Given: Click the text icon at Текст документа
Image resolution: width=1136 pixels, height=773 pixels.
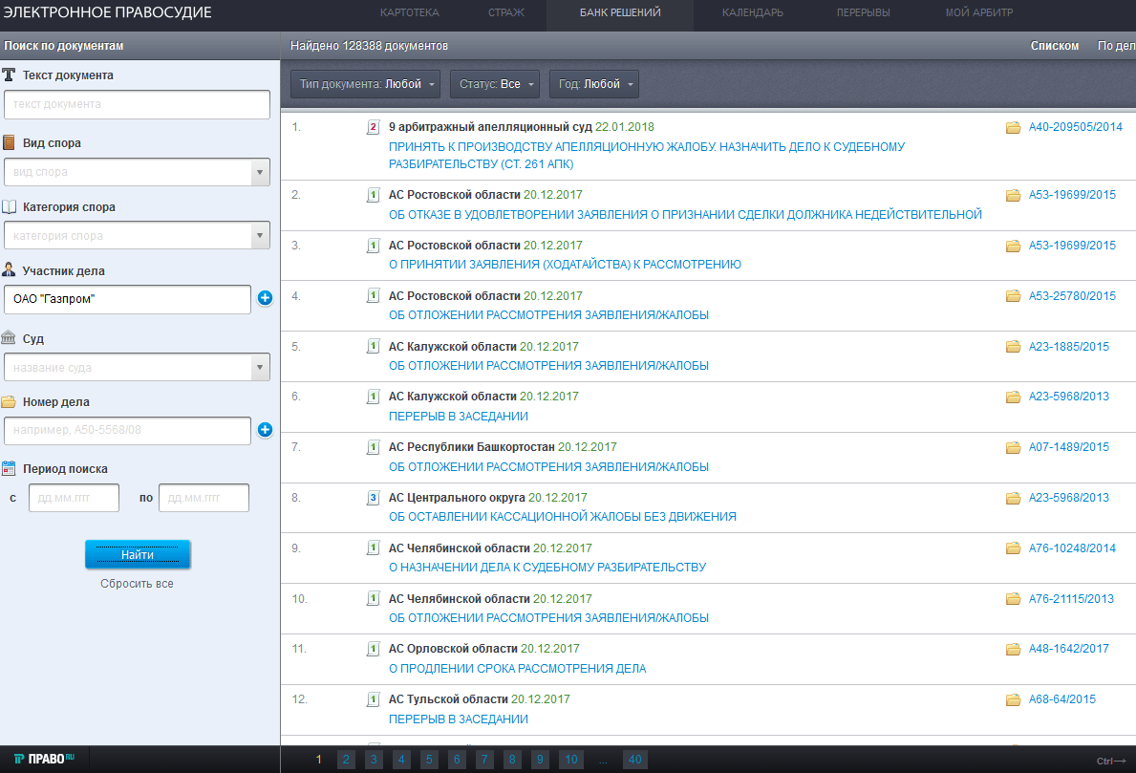Looking at the screenshot, I should pos(9,75).
